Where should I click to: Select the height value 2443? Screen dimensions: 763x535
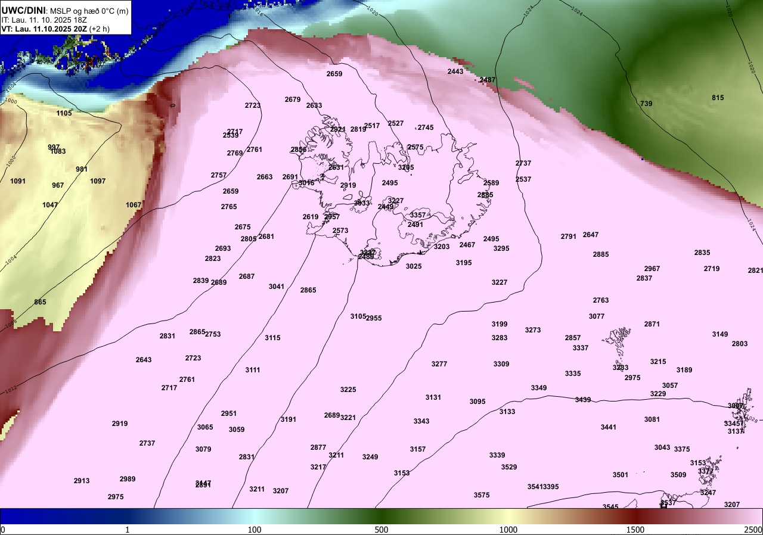[x=455, y=71]
